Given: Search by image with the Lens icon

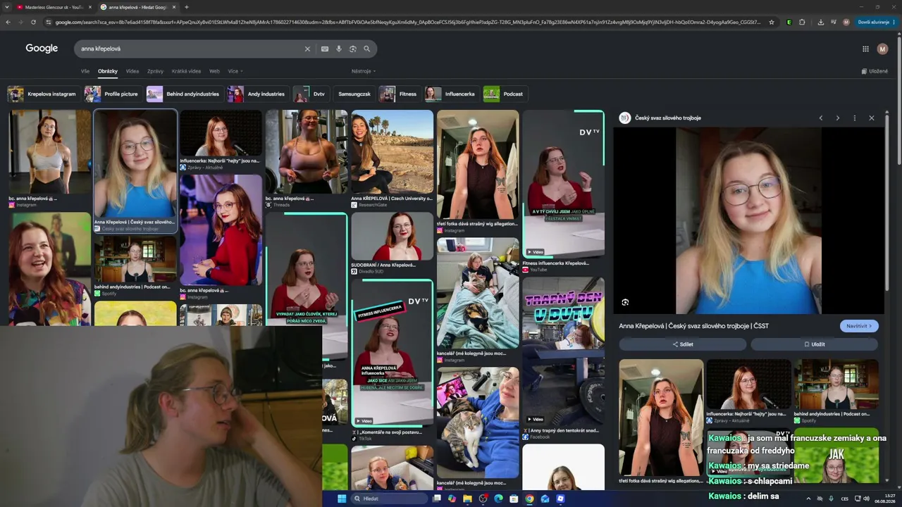Looking at the screenshot, I should tap(352, 49).
